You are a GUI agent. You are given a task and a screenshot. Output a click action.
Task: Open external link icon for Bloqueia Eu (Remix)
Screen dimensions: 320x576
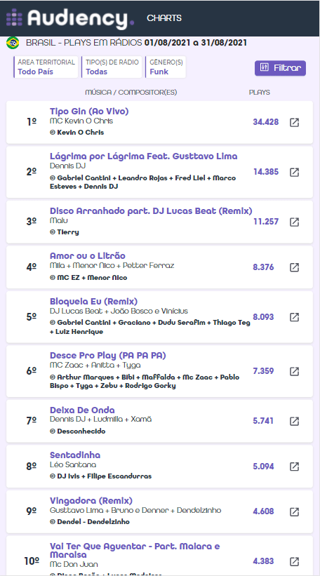[x=294, y=317]
